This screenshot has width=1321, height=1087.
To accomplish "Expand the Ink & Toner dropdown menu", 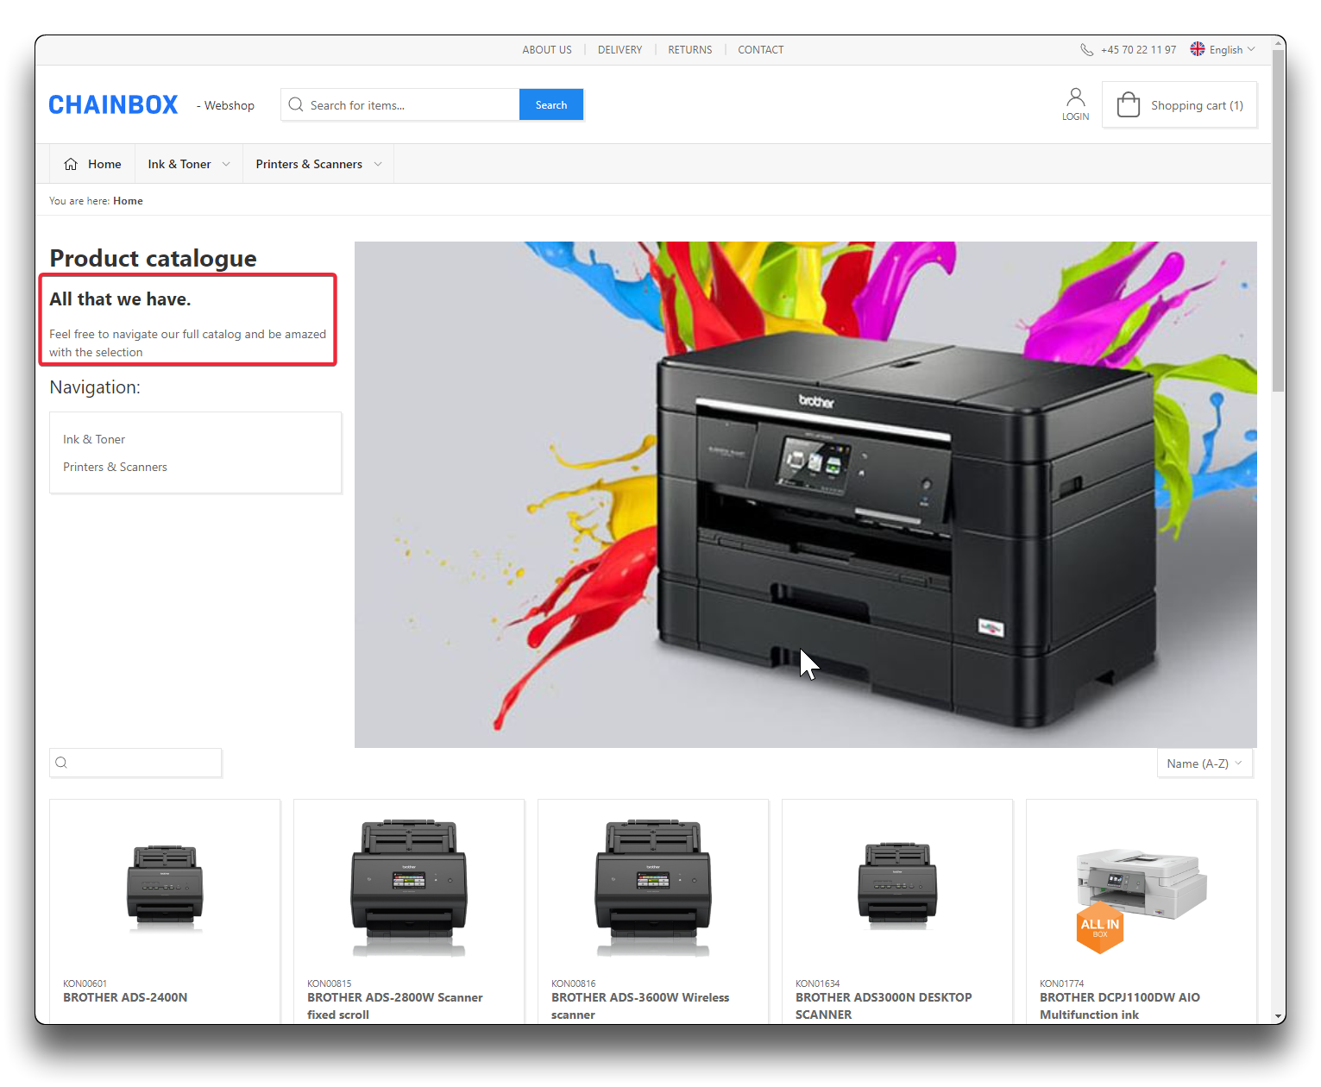I will (188, 164).
